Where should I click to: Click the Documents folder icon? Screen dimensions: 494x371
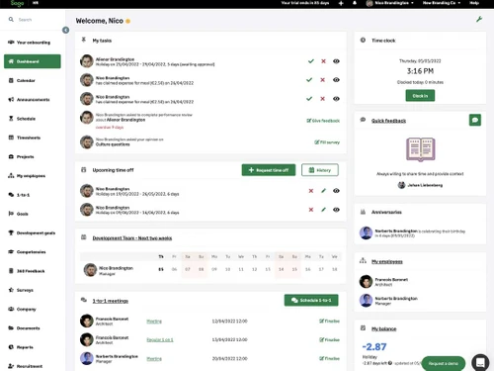pyautogui.click(x=11, y=328)
